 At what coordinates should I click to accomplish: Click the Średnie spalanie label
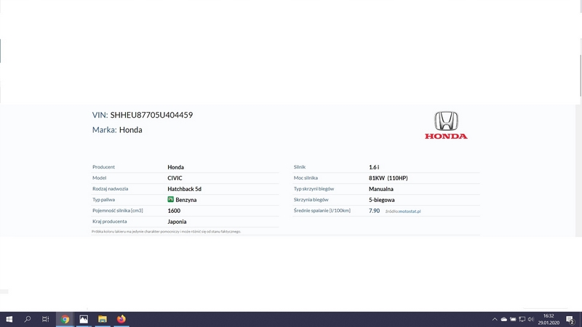(322, 211)
